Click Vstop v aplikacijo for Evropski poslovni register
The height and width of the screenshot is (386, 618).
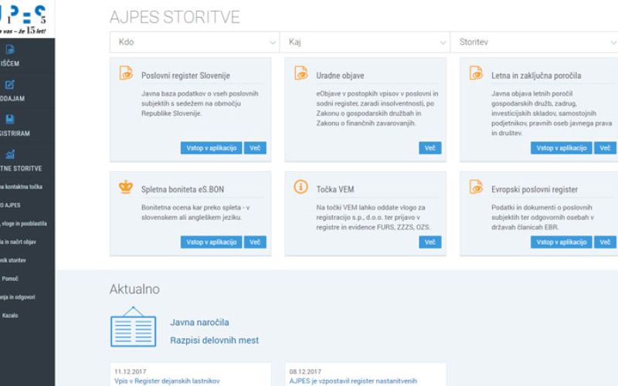tap(562, 242)
